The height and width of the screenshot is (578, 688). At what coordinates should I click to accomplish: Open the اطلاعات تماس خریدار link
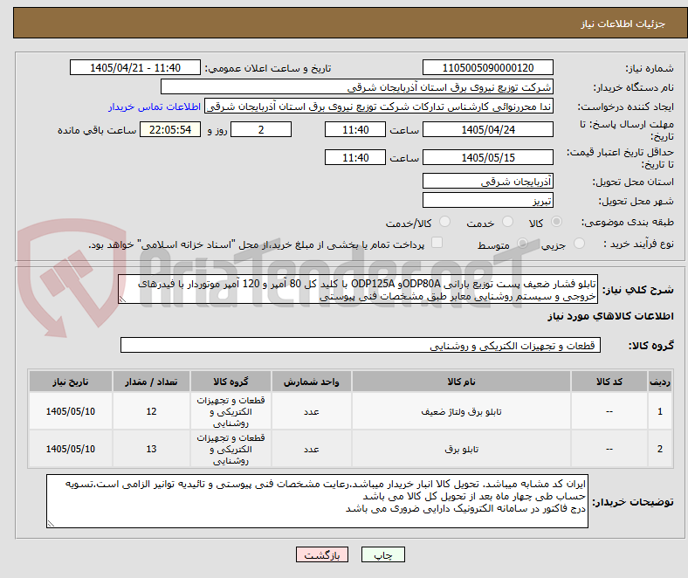pyautogui.click(x=155, y=107)
